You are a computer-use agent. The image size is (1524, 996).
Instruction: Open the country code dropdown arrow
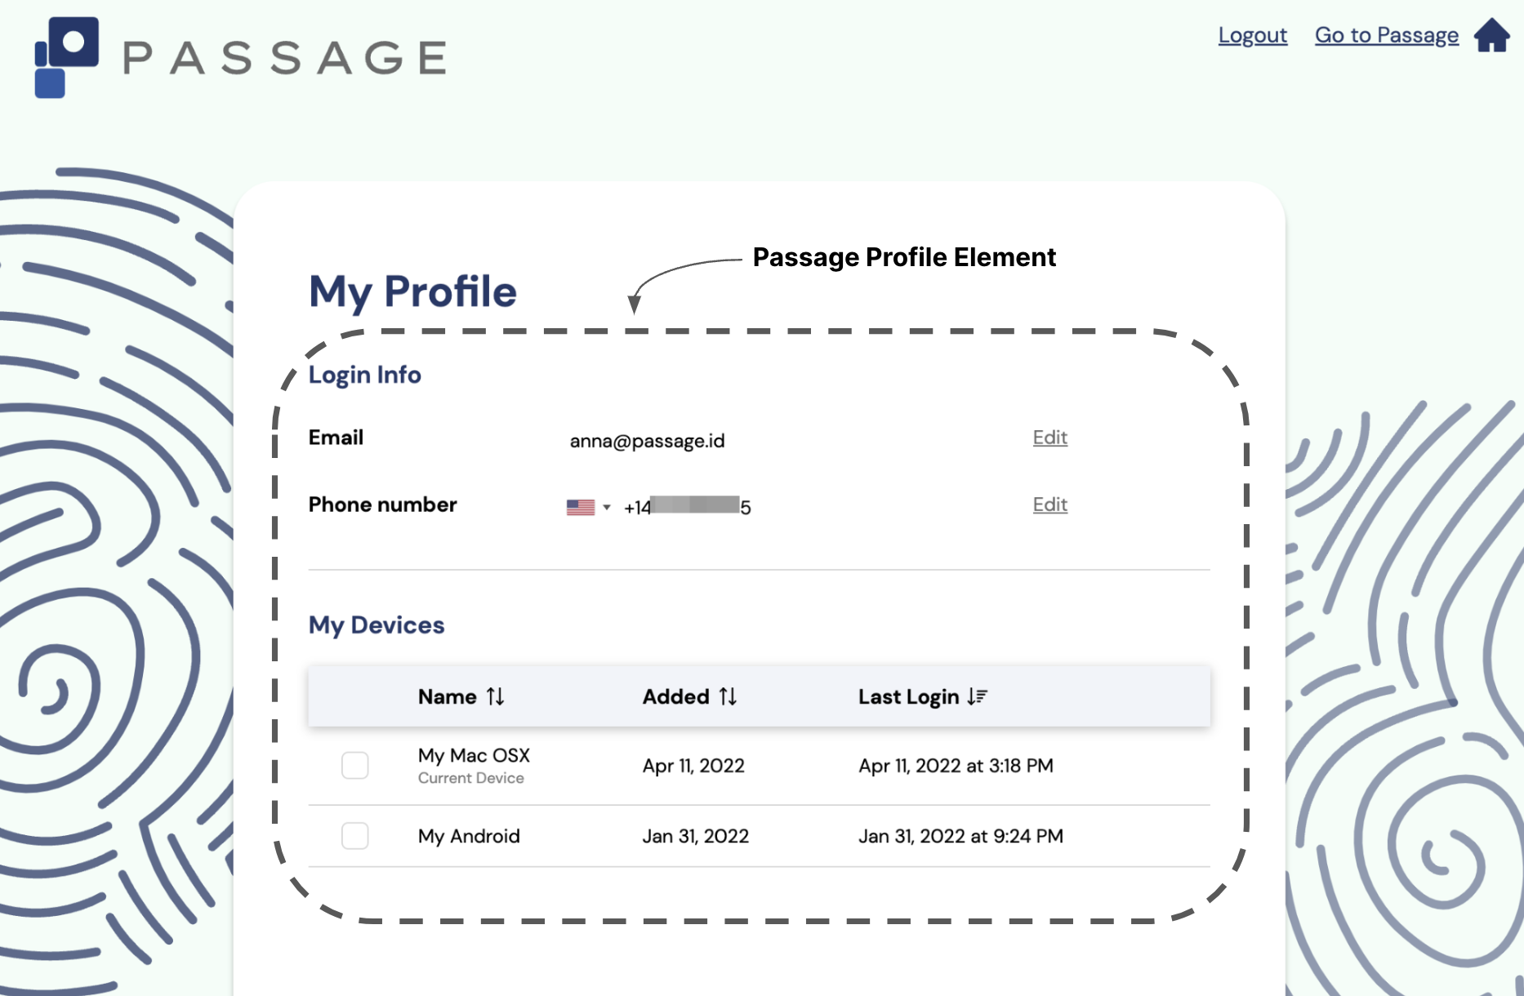point(607,507)
